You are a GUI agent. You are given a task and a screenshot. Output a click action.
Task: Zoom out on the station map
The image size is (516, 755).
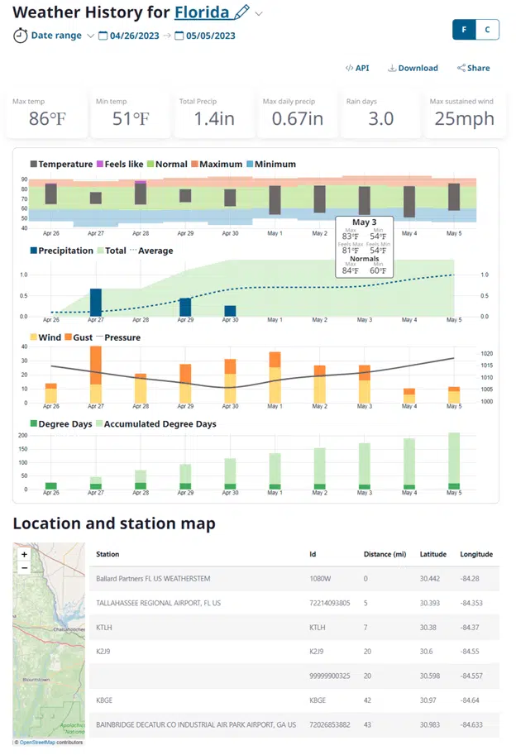coord(25,568)
